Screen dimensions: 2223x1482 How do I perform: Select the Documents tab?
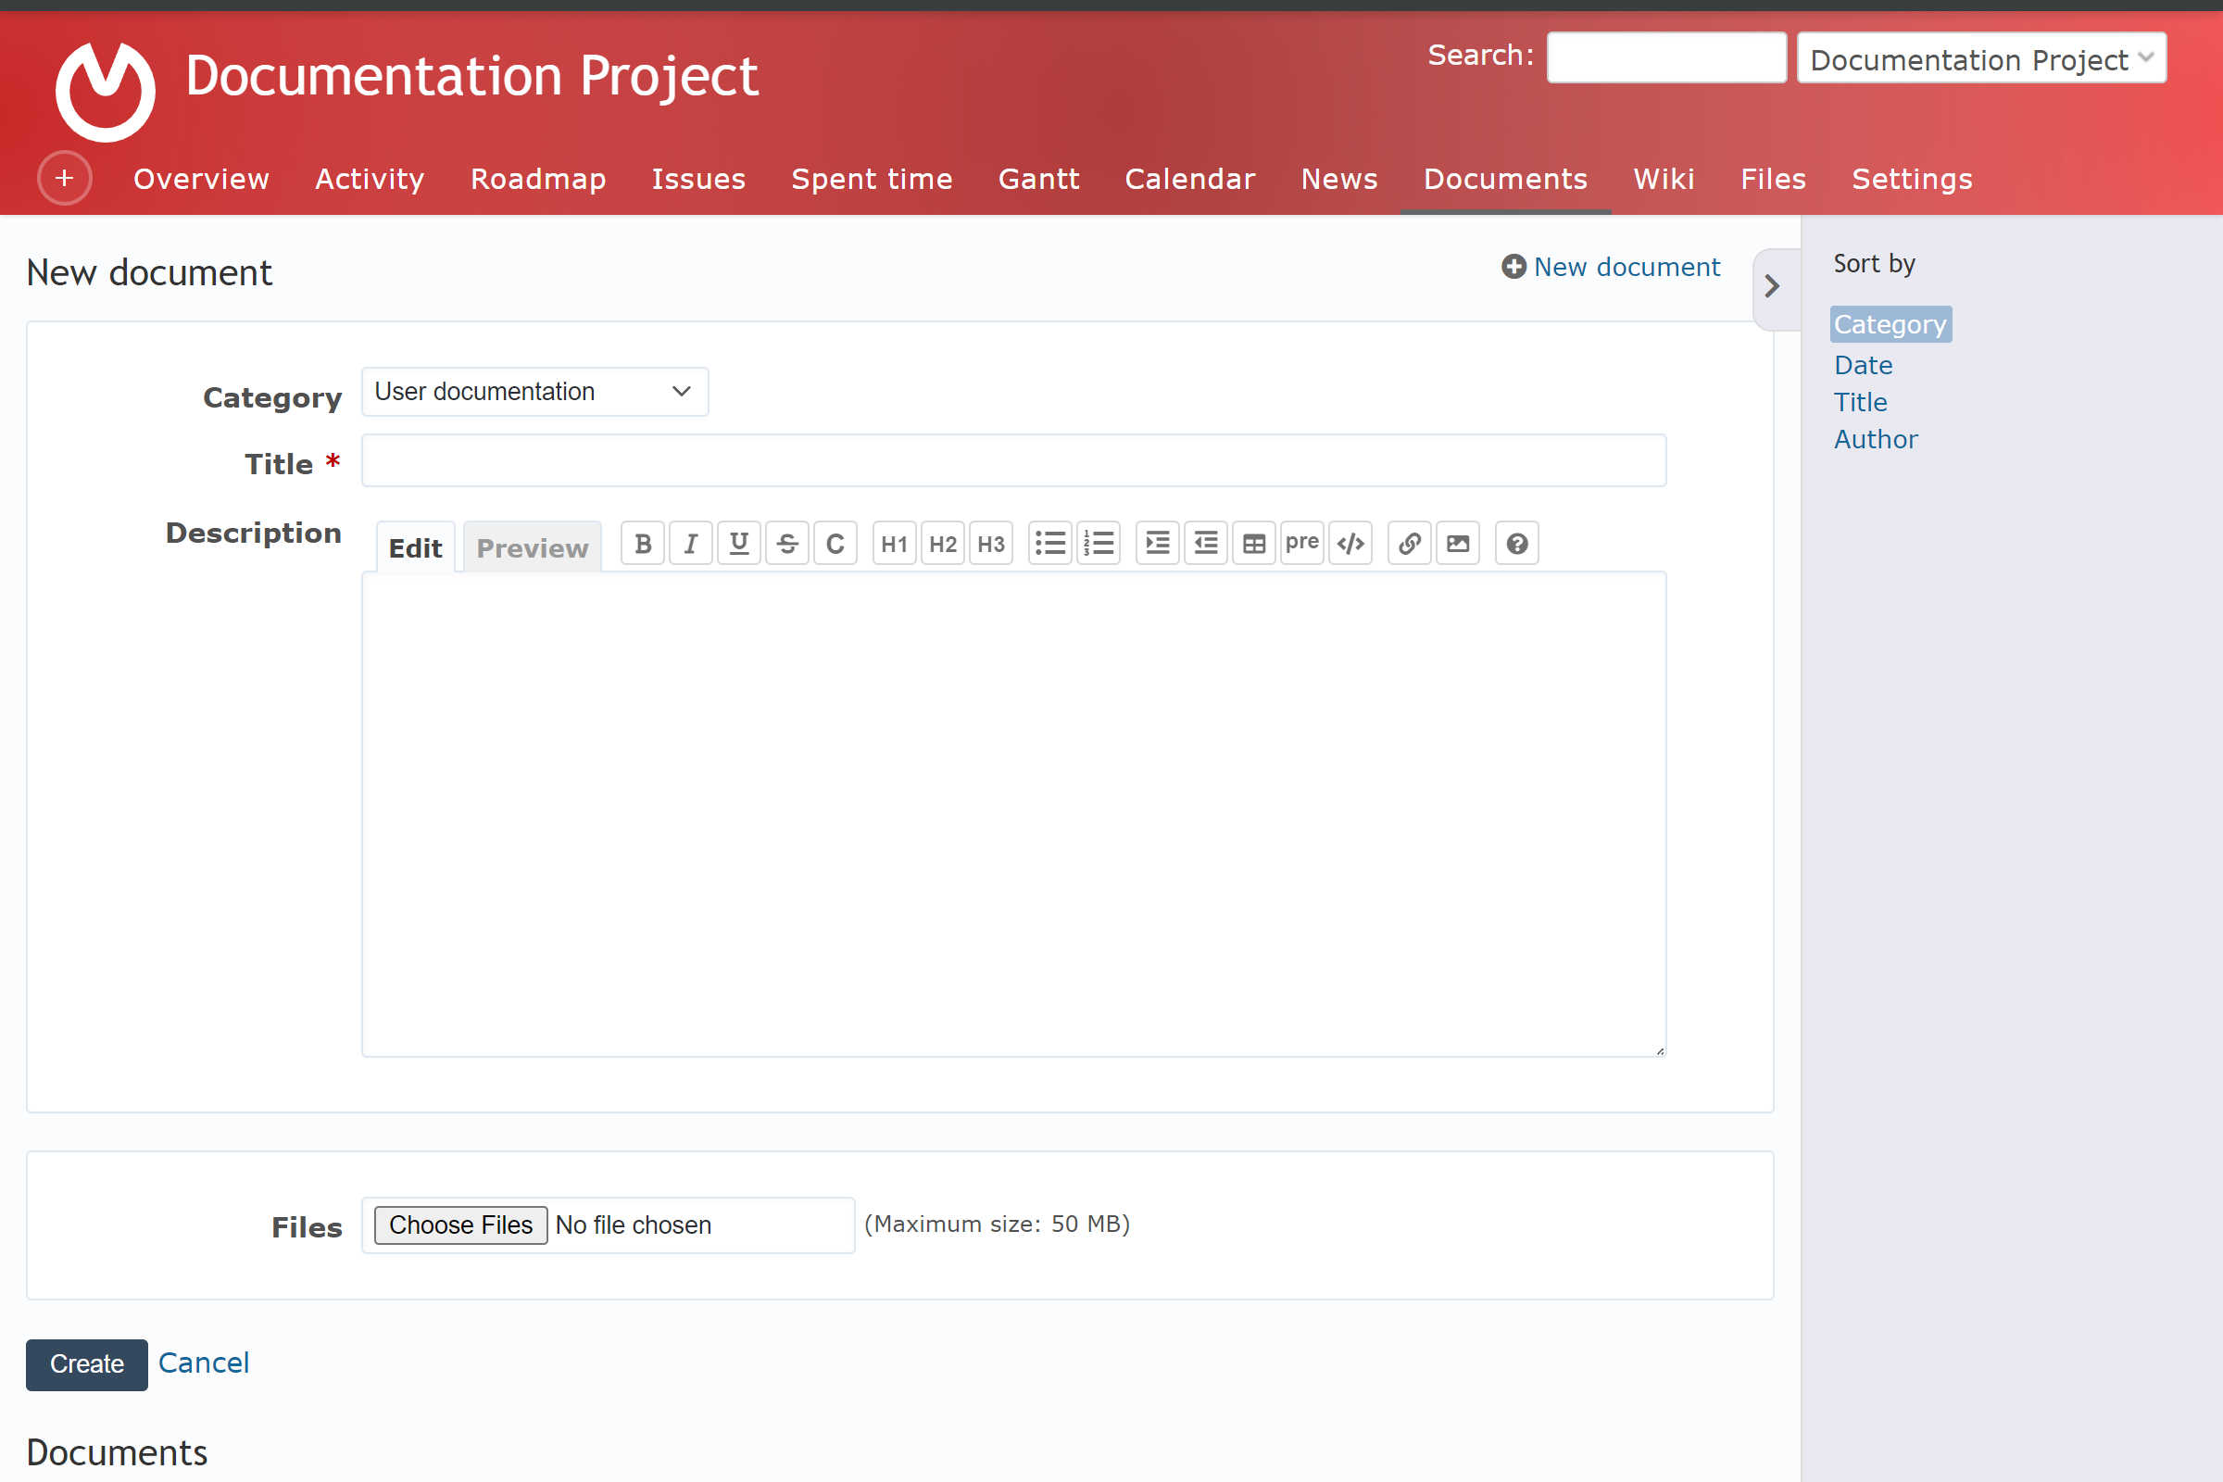click(x=1506, y=179)
